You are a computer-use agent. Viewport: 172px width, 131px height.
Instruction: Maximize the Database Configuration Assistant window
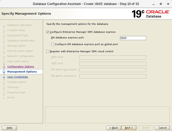tap(161, 4)
